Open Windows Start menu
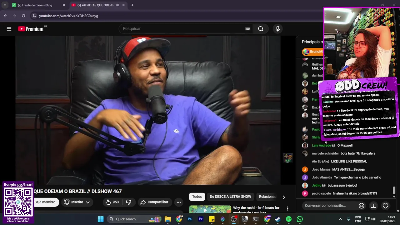This screenshot has width=400, height=225. (x=101, y=219)
